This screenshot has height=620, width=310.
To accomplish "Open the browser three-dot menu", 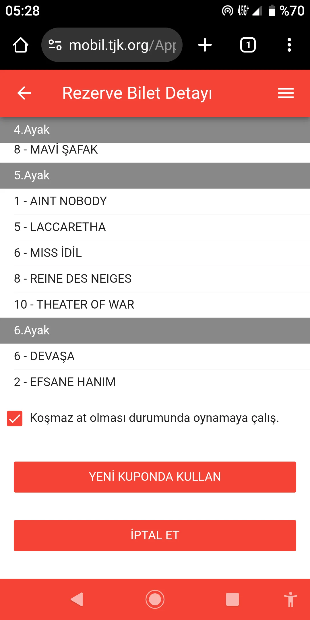I will [x=289, y=45].
